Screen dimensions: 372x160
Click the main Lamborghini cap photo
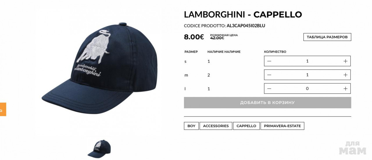point(99,68)
